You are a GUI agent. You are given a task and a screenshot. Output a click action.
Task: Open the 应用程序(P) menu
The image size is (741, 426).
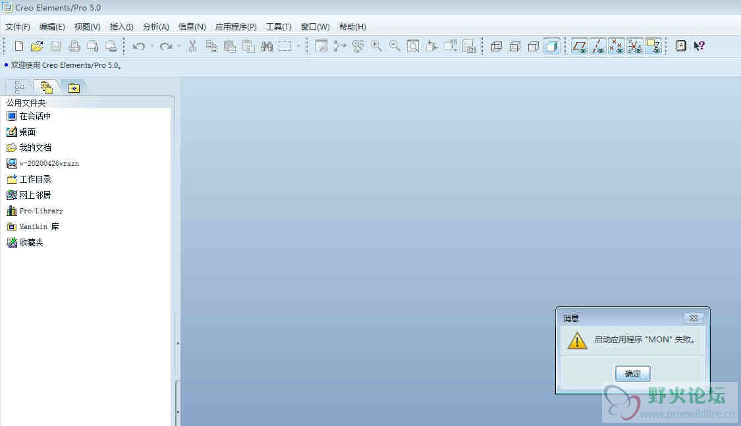[236, 27]
